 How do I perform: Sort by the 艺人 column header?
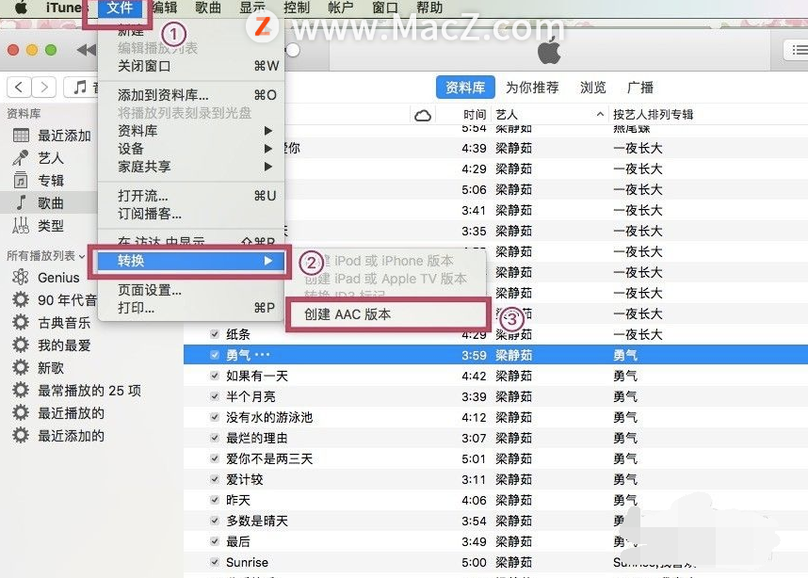point(549,114)
